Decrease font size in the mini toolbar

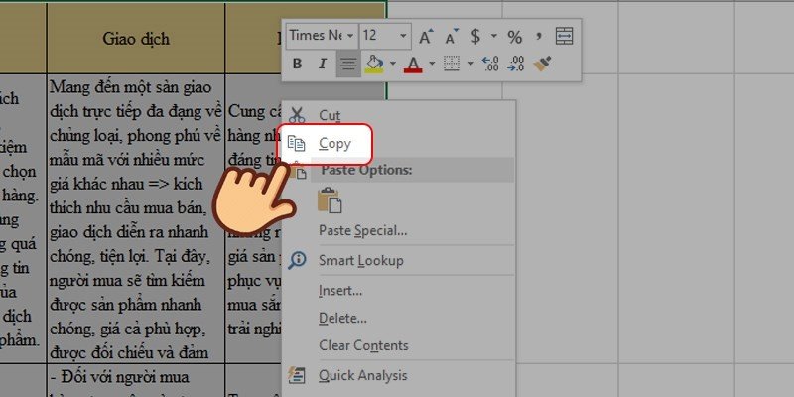point(451,37)
